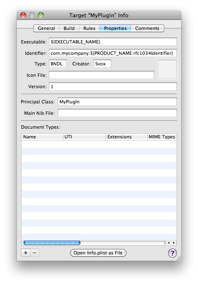Click the UTI column header
Screen dimensions: 198x284
pos(84,137)
